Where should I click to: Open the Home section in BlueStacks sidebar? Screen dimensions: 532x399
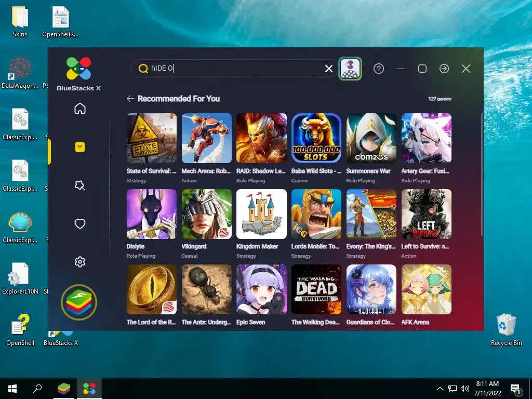(79, 109)
